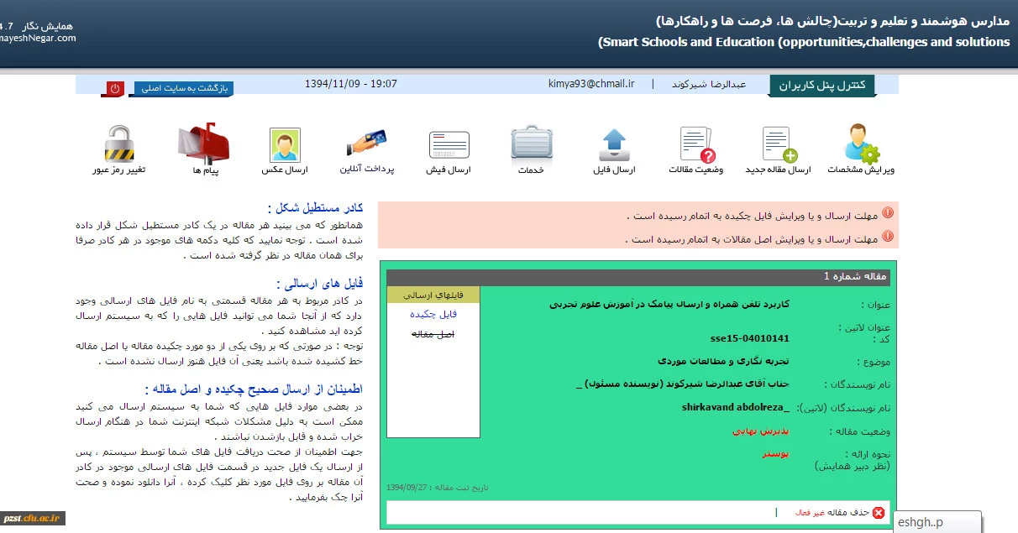Click the ارسال عکس photo icon
Image resolution: width=1018 pixels, height=533 pixels.
coord(285,144)
